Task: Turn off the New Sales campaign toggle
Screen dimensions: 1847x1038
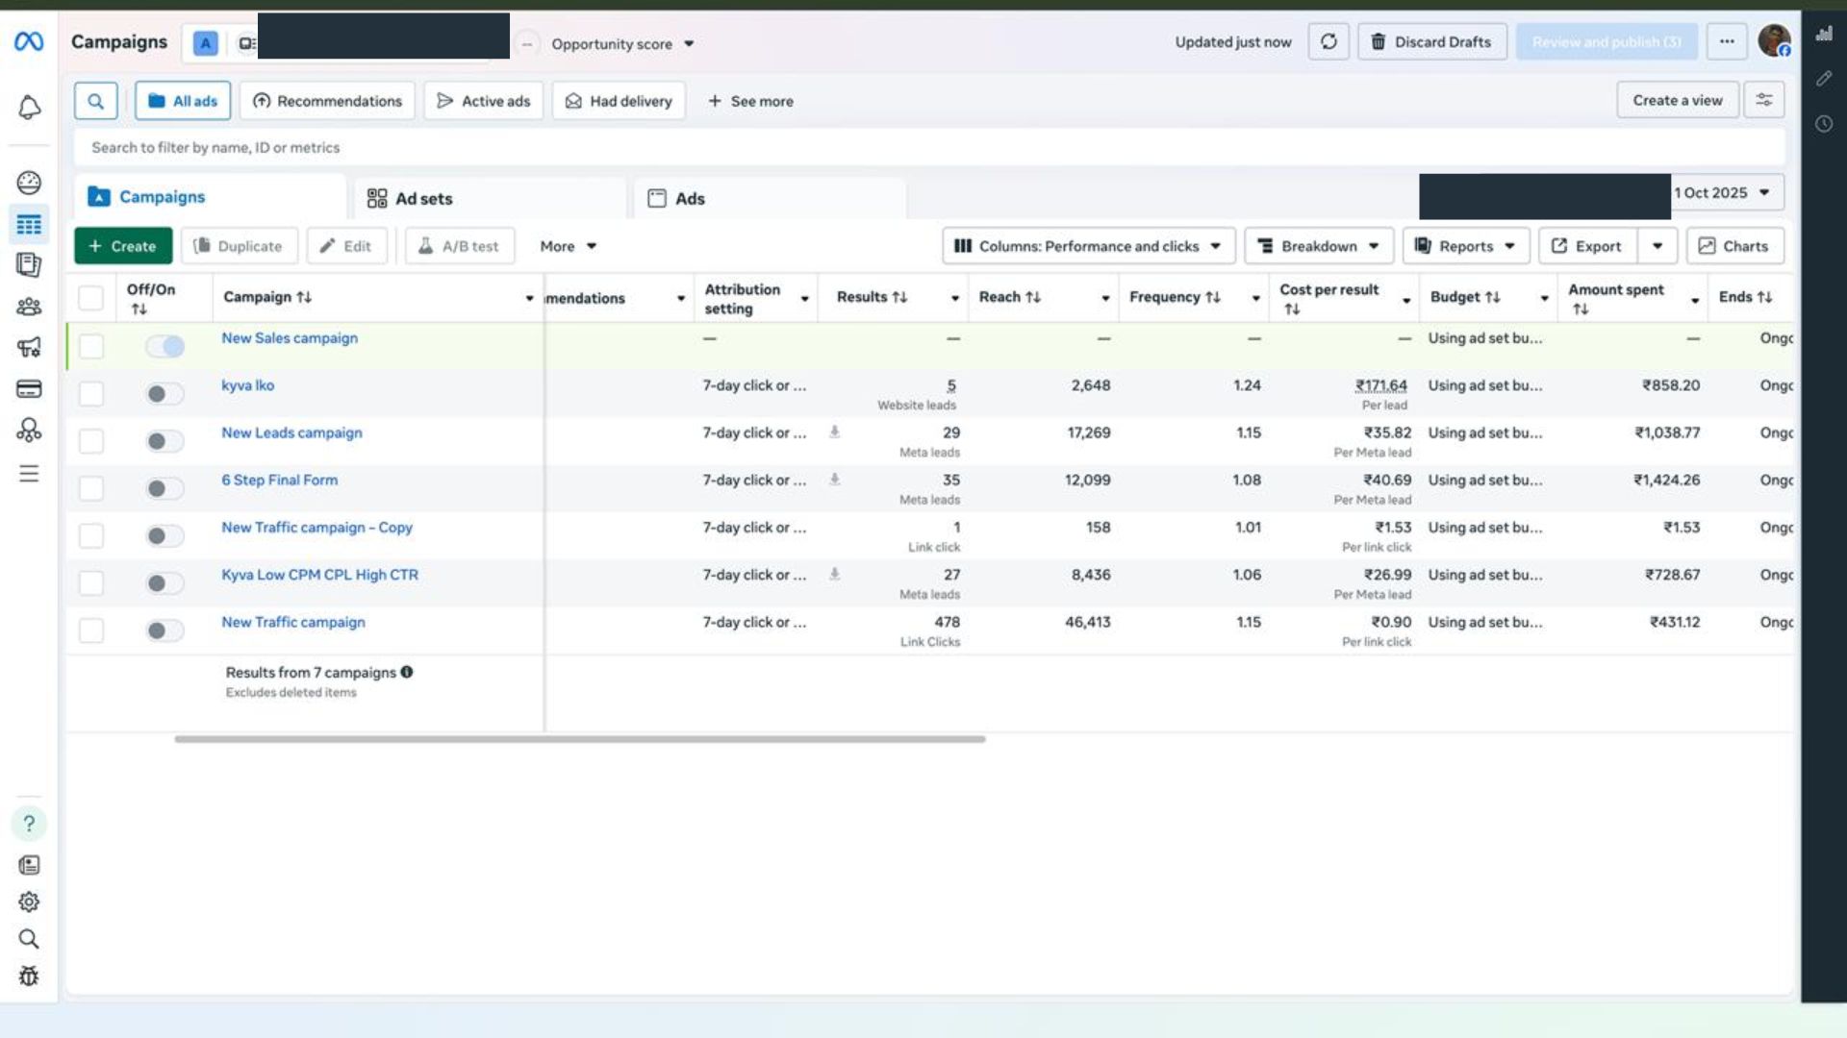Action: click(164, 346)
